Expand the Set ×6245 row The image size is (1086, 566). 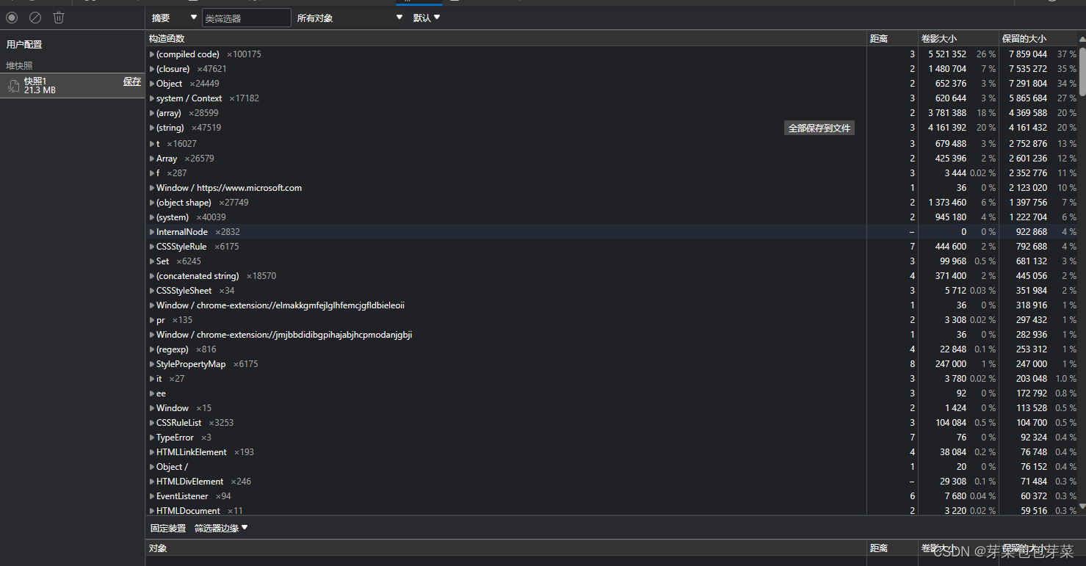152,261
